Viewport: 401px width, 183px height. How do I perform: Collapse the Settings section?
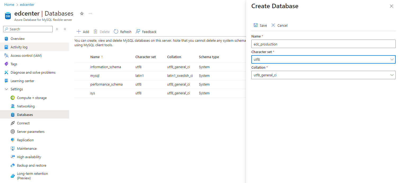click(x=7, y=89)
